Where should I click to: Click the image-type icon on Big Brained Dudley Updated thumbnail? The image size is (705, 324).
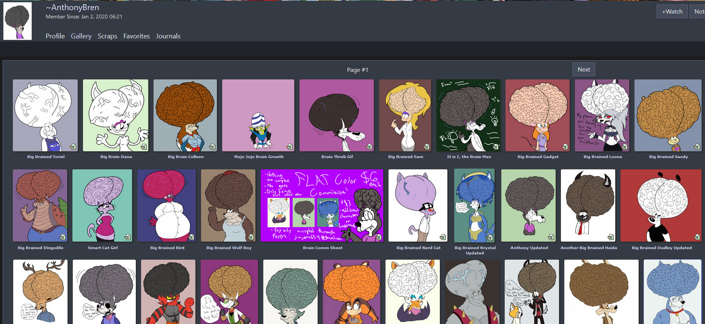click(x=697, y=237)
